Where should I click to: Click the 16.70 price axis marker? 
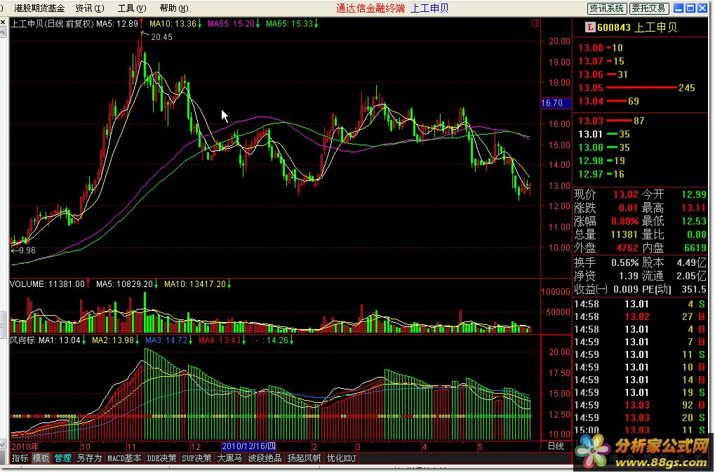pyautogui.click(x=556, y=103)
